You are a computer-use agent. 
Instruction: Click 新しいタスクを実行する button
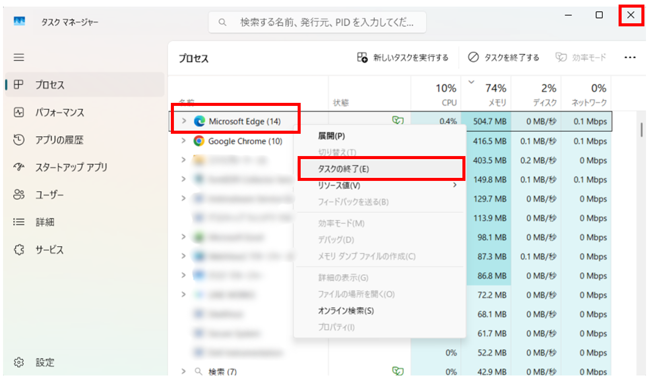point(403,57)
